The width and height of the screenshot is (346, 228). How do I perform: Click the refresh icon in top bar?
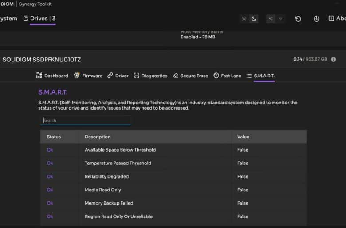pos(298,19)
